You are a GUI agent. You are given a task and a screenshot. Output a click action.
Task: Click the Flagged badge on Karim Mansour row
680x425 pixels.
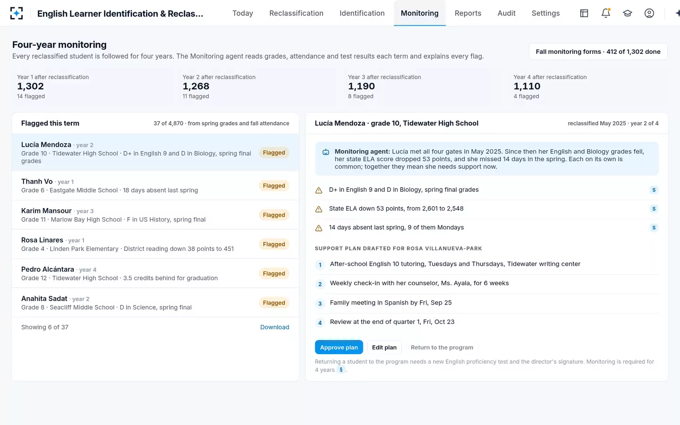click(x=274, y=215)
